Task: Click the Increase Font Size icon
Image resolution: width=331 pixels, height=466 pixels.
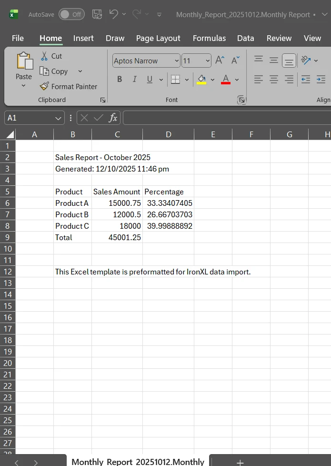Action: click(x=220, y=61)
